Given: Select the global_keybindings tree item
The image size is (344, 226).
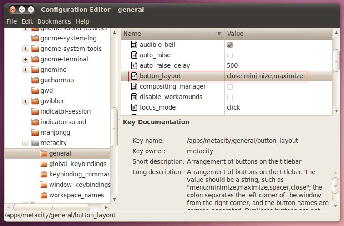Looking at the screenshot, I should [78, 164].
